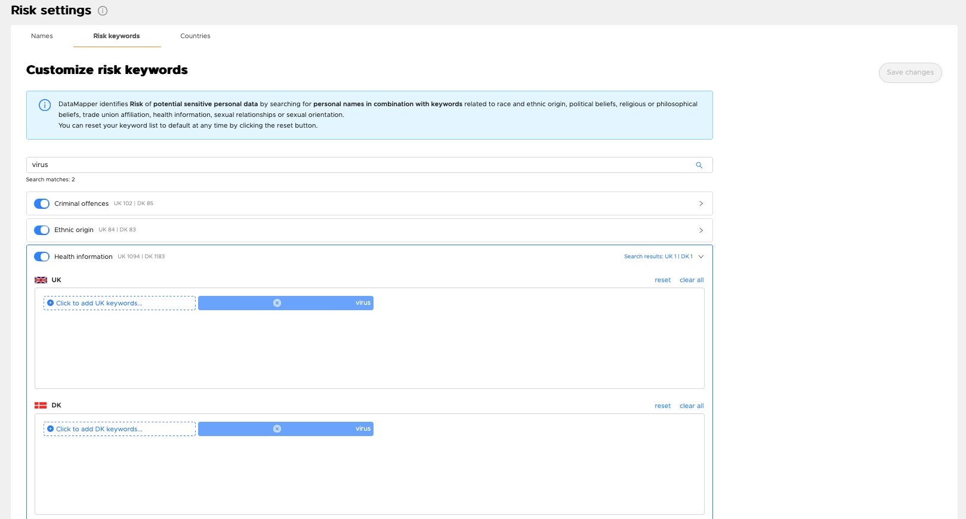Clear all DK keywords
966x519 pixels.
pyautogui.click(x=692, y=406)
